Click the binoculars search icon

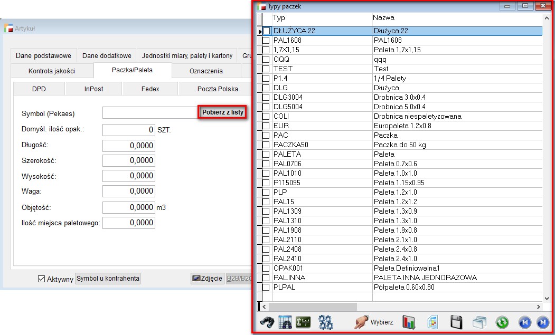pyautogui.click(x=266, y=322)
